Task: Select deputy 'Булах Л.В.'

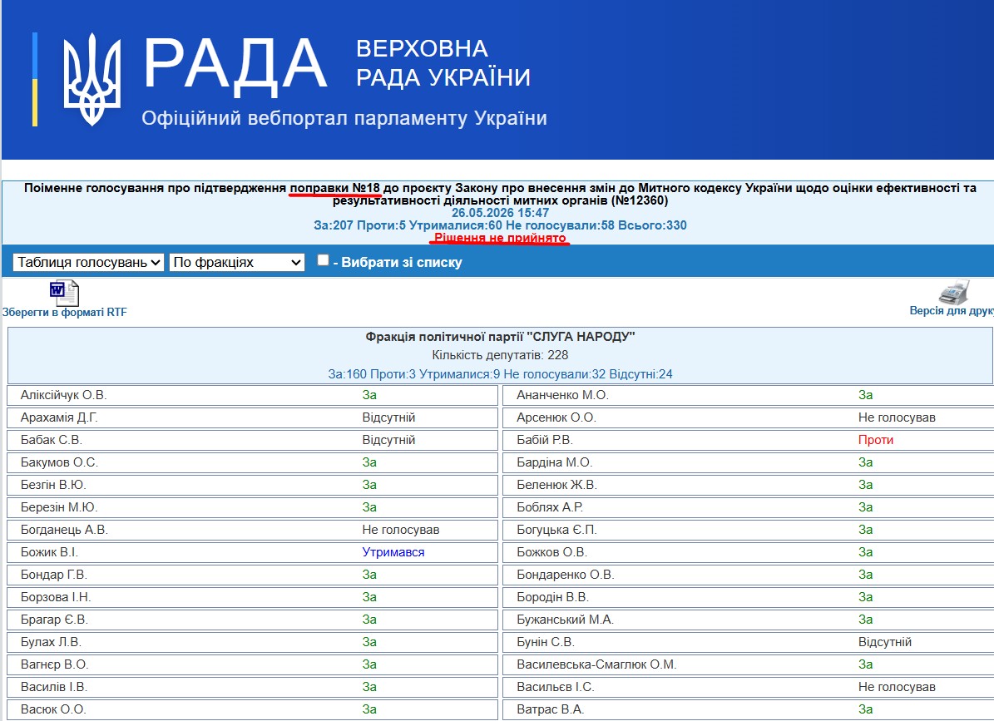Action: click(51, 642)
